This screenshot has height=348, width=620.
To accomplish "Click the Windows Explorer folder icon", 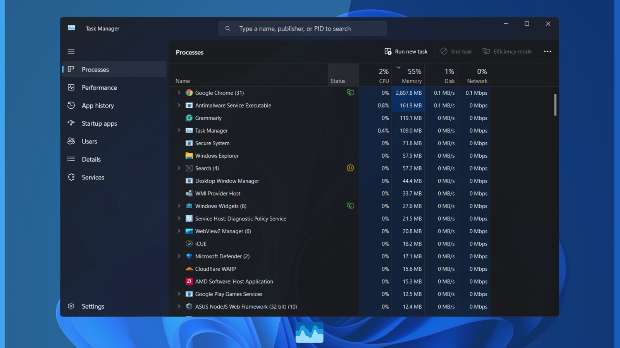I will tap(189, 156).
